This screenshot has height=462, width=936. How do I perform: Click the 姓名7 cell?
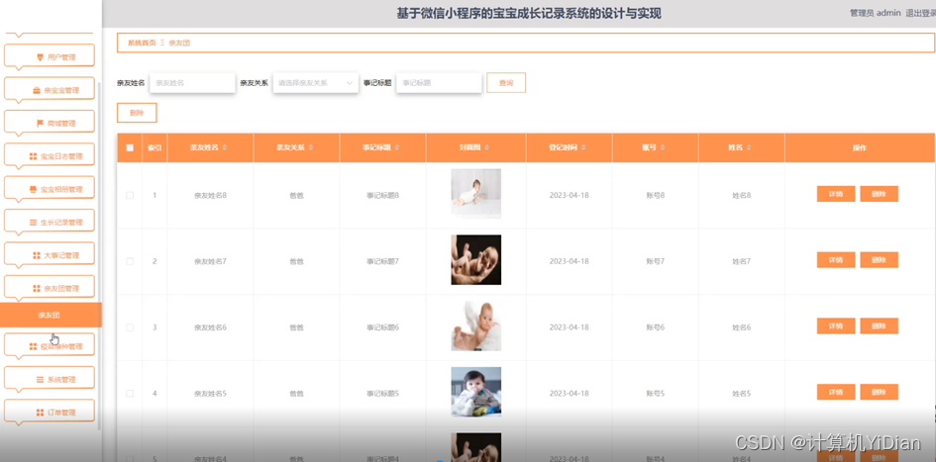click(742, 261)
